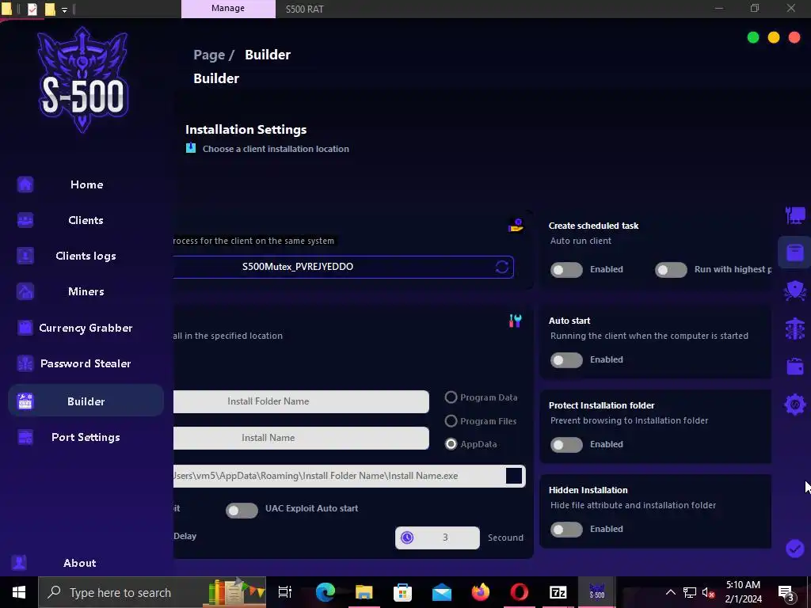The height and width of the screenshot is (608, 811).
Task: Click the properties checkmark icon in title bar
Action: [x=32, y=9]
